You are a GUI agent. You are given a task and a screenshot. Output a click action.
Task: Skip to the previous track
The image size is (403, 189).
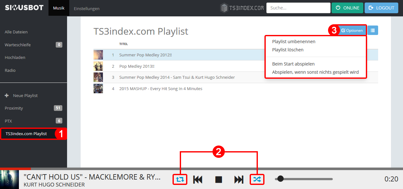(198, 180)
